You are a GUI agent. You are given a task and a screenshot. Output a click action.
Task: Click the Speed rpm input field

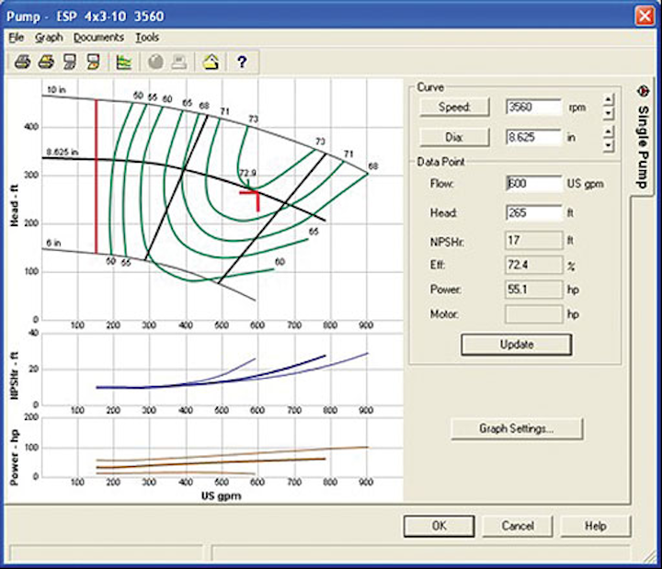(x=533, y=108)
